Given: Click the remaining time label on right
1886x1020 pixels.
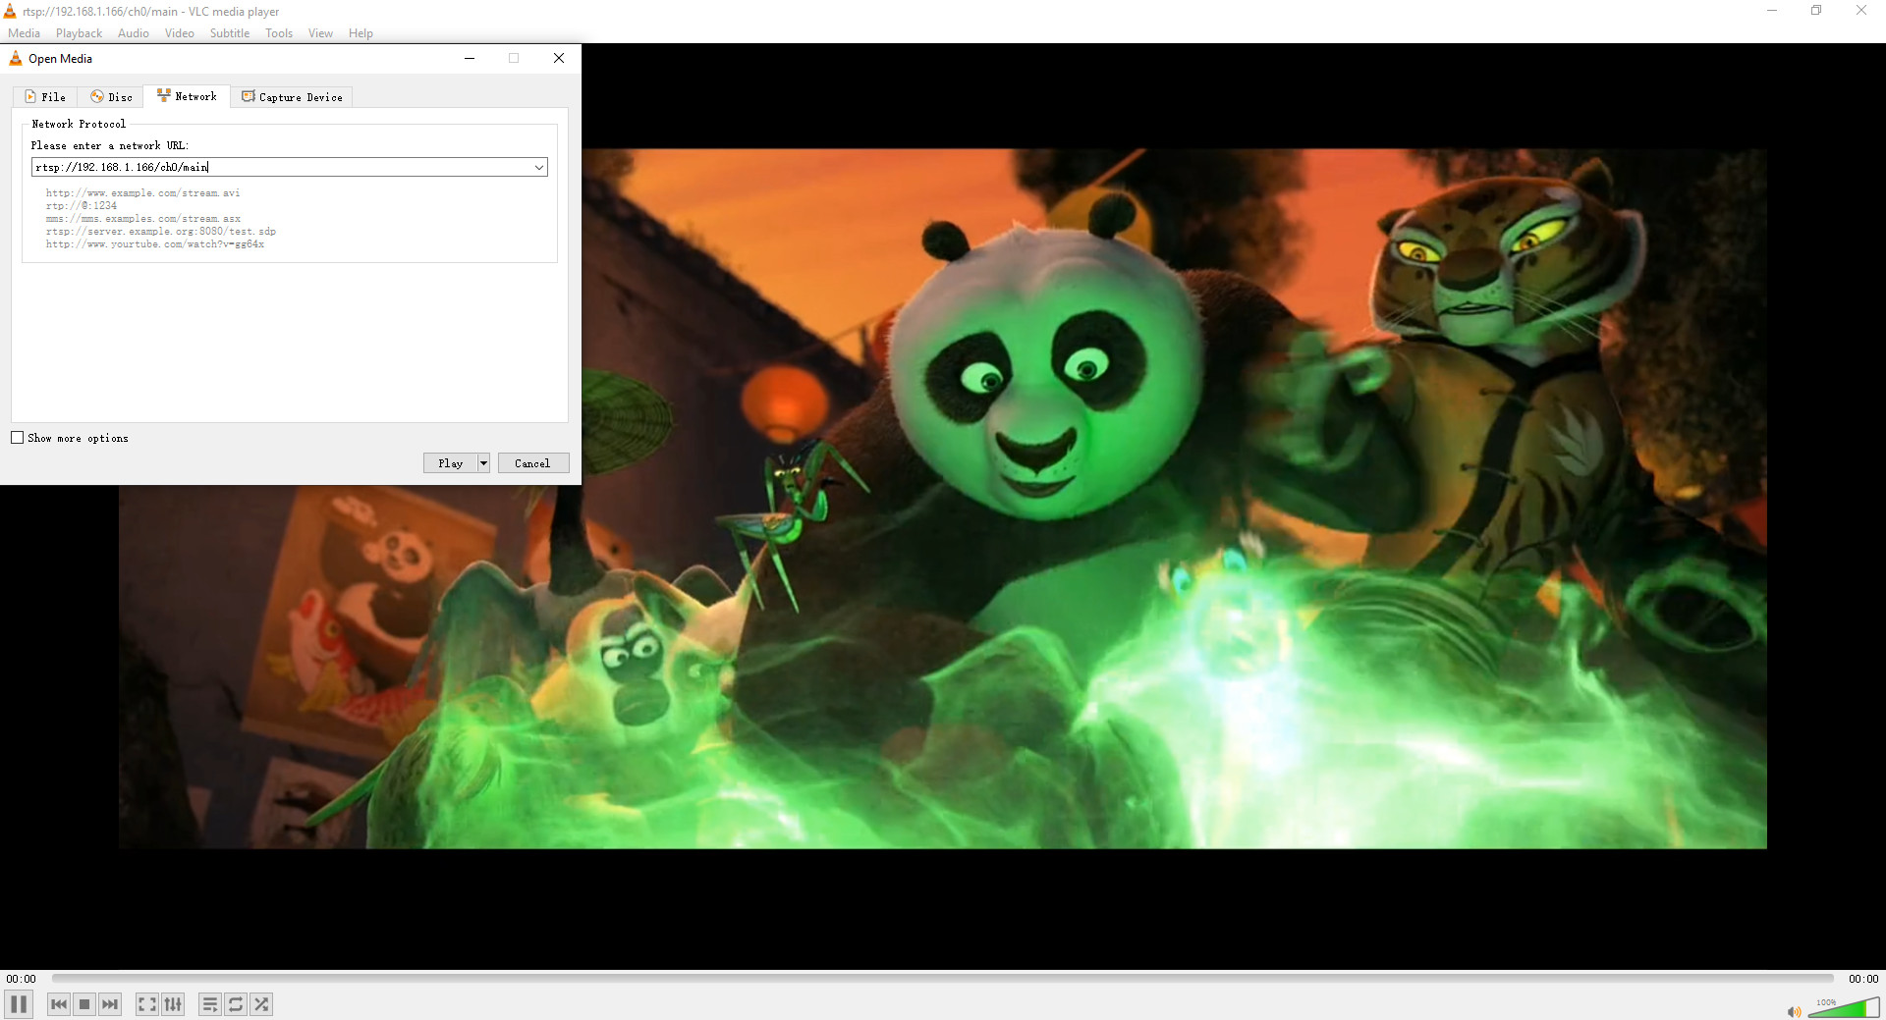Looking at the screenshot, I should click(x=1862, y=979).
